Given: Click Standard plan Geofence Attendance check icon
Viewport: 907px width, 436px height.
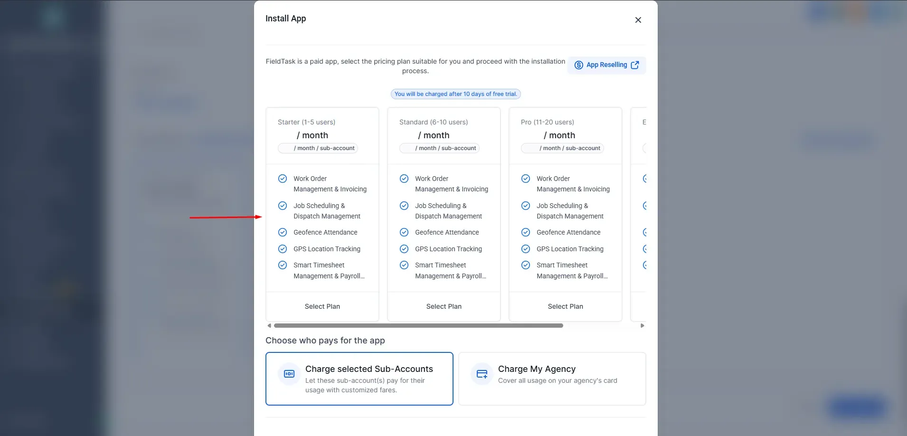Looking at the screenshot, I should [x=404, y=232].
